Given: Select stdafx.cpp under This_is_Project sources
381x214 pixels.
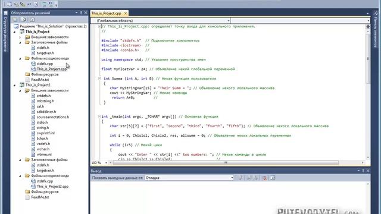Looking at the screenshot, I should pos(45,64).
